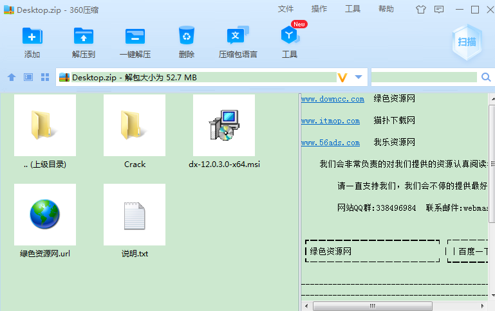This screenshot has height=311, width=495.
Task: Click the preview vertical scrollbar up arrow
Action: tap(493, 99)
